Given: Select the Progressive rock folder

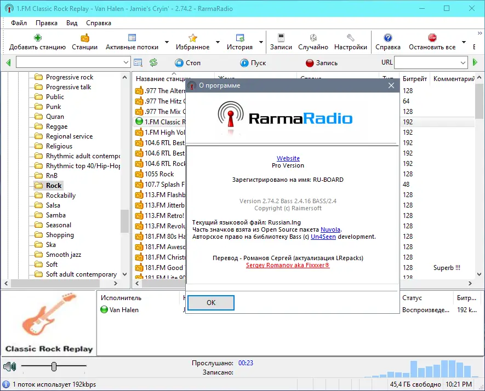Looking at the screenshot, I should tap(64, 77).
